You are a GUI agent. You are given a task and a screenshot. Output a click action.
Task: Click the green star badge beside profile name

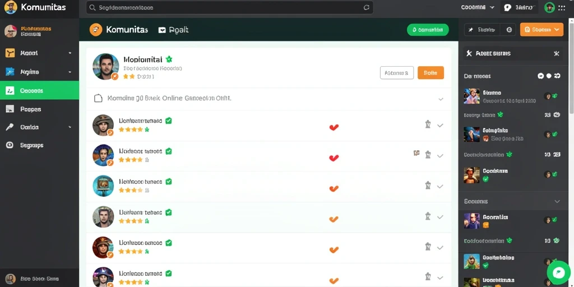pyautogui.click(x=169, y=59)
